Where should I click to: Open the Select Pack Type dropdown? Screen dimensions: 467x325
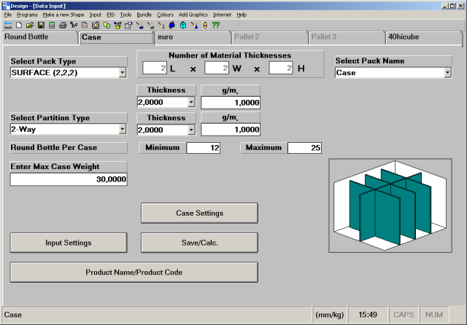[123, 73]
